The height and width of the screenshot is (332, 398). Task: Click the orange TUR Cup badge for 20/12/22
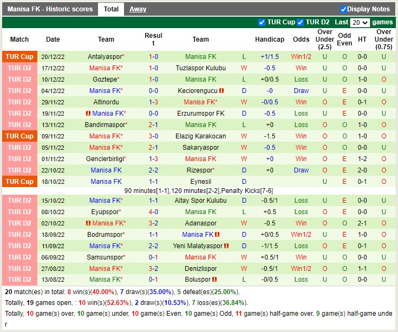(x=19, y=57)
